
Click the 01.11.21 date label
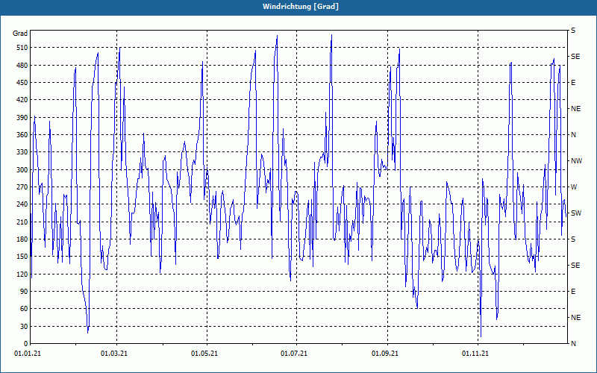475,354
